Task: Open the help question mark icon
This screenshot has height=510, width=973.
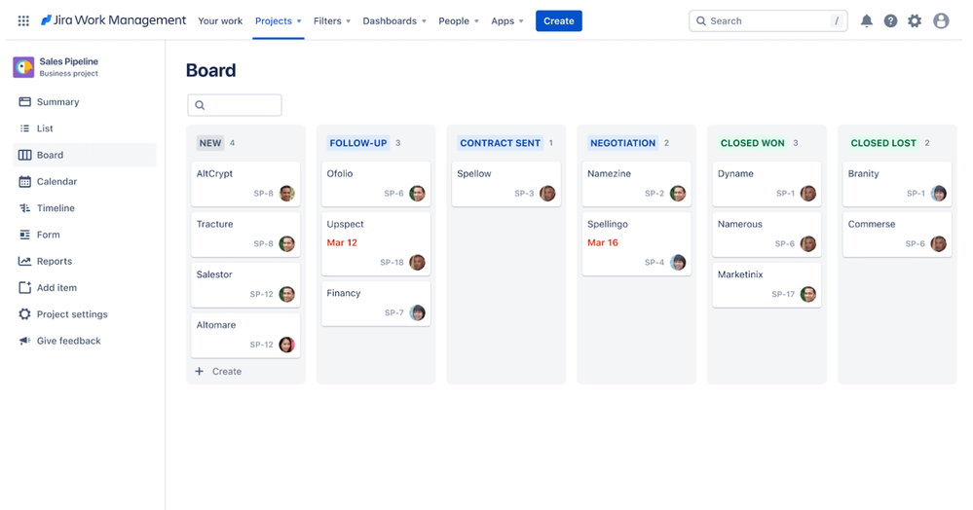Action: coord(890,21)
